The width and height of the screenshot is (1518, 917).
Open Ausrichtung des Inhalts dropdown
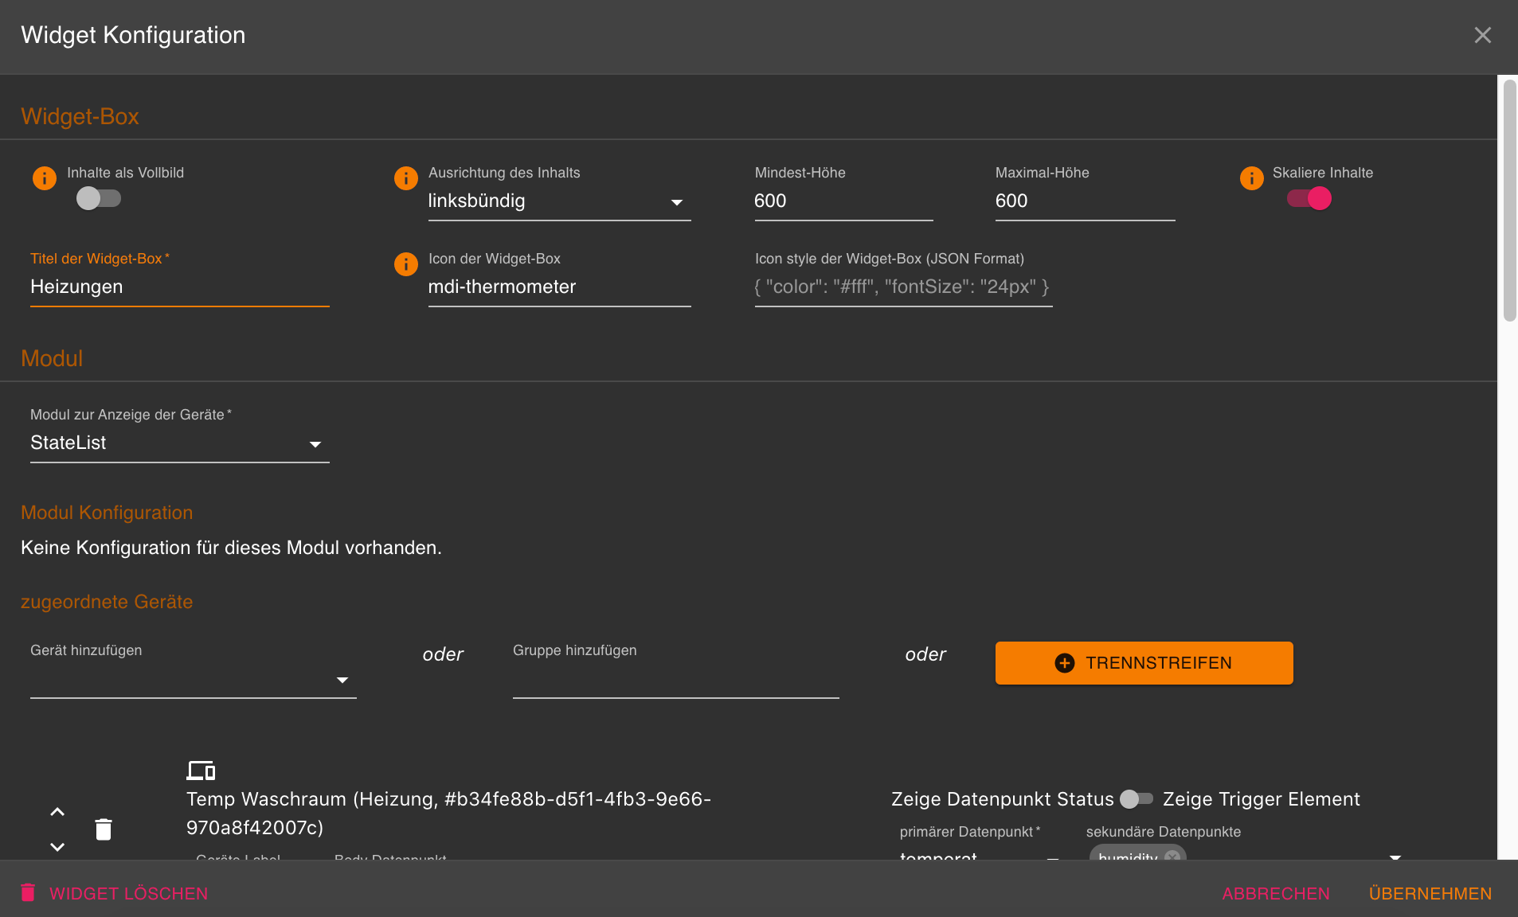pyautogui.click(x=559, y=201)
